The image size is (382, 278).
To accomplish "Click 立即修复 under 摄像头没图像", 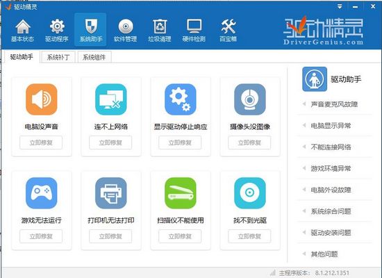I will tap(249, 142).
